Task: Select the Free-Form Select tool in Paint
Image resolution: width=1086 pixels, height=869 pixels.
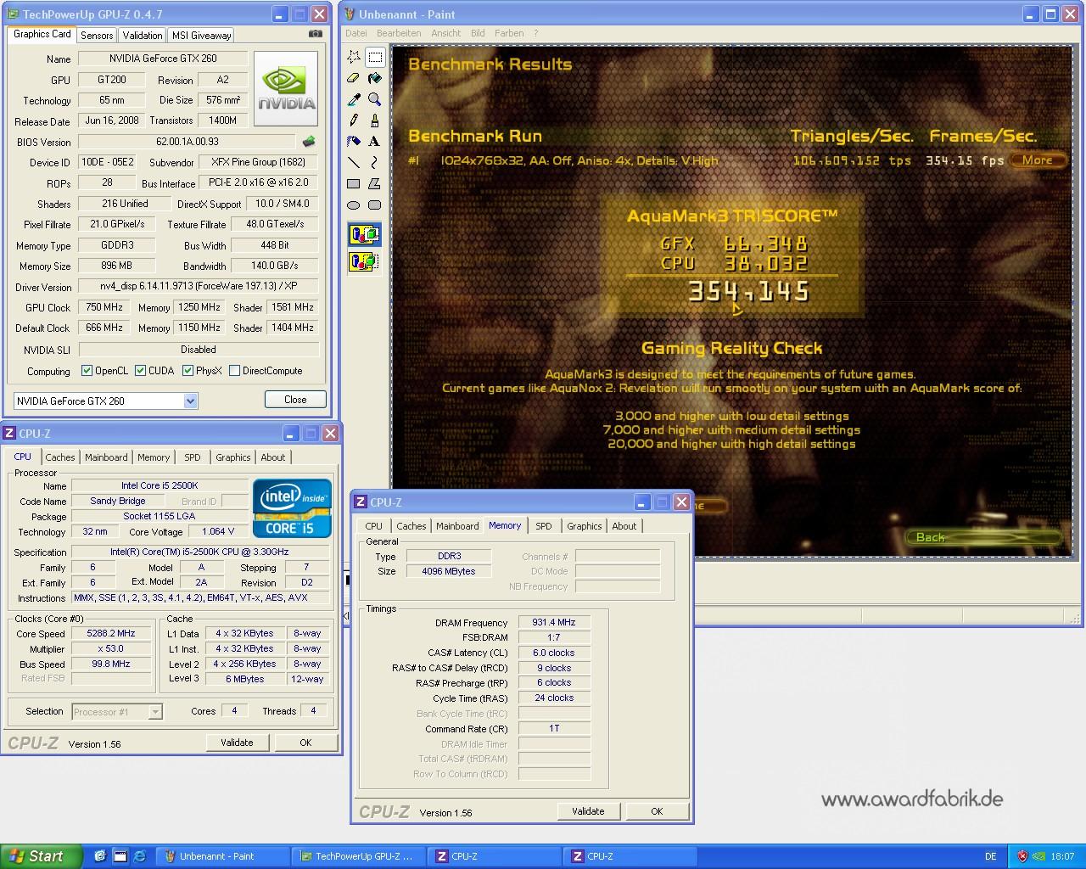Action: pyautogui.click(x=354, y=57)
